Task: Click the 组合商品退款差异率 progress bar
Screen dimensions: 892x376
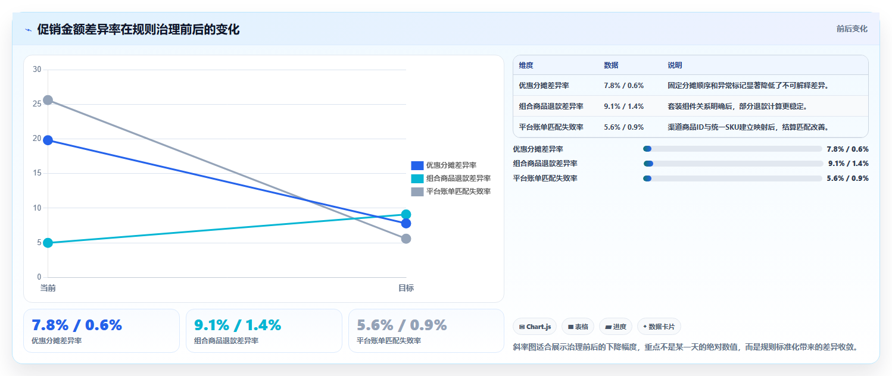Action: click(733, 164)
